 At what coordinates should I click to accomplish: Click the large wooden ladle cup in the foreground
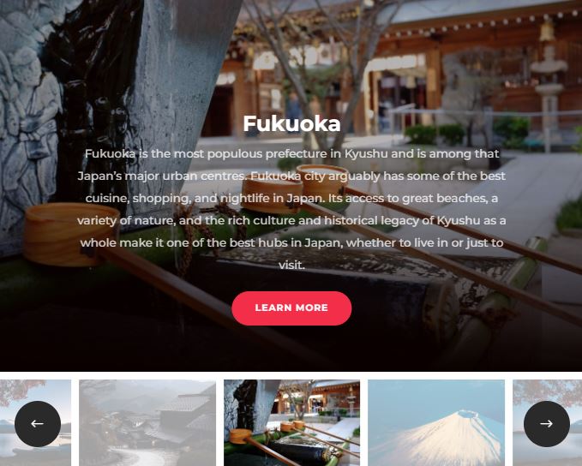pyautogui.click(x=71, y=235)
